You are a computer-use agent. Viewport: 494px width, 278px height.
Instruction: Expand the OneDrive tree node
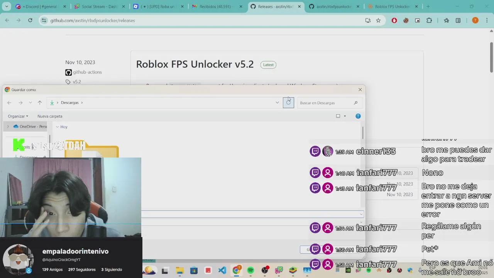click(8, 127)
